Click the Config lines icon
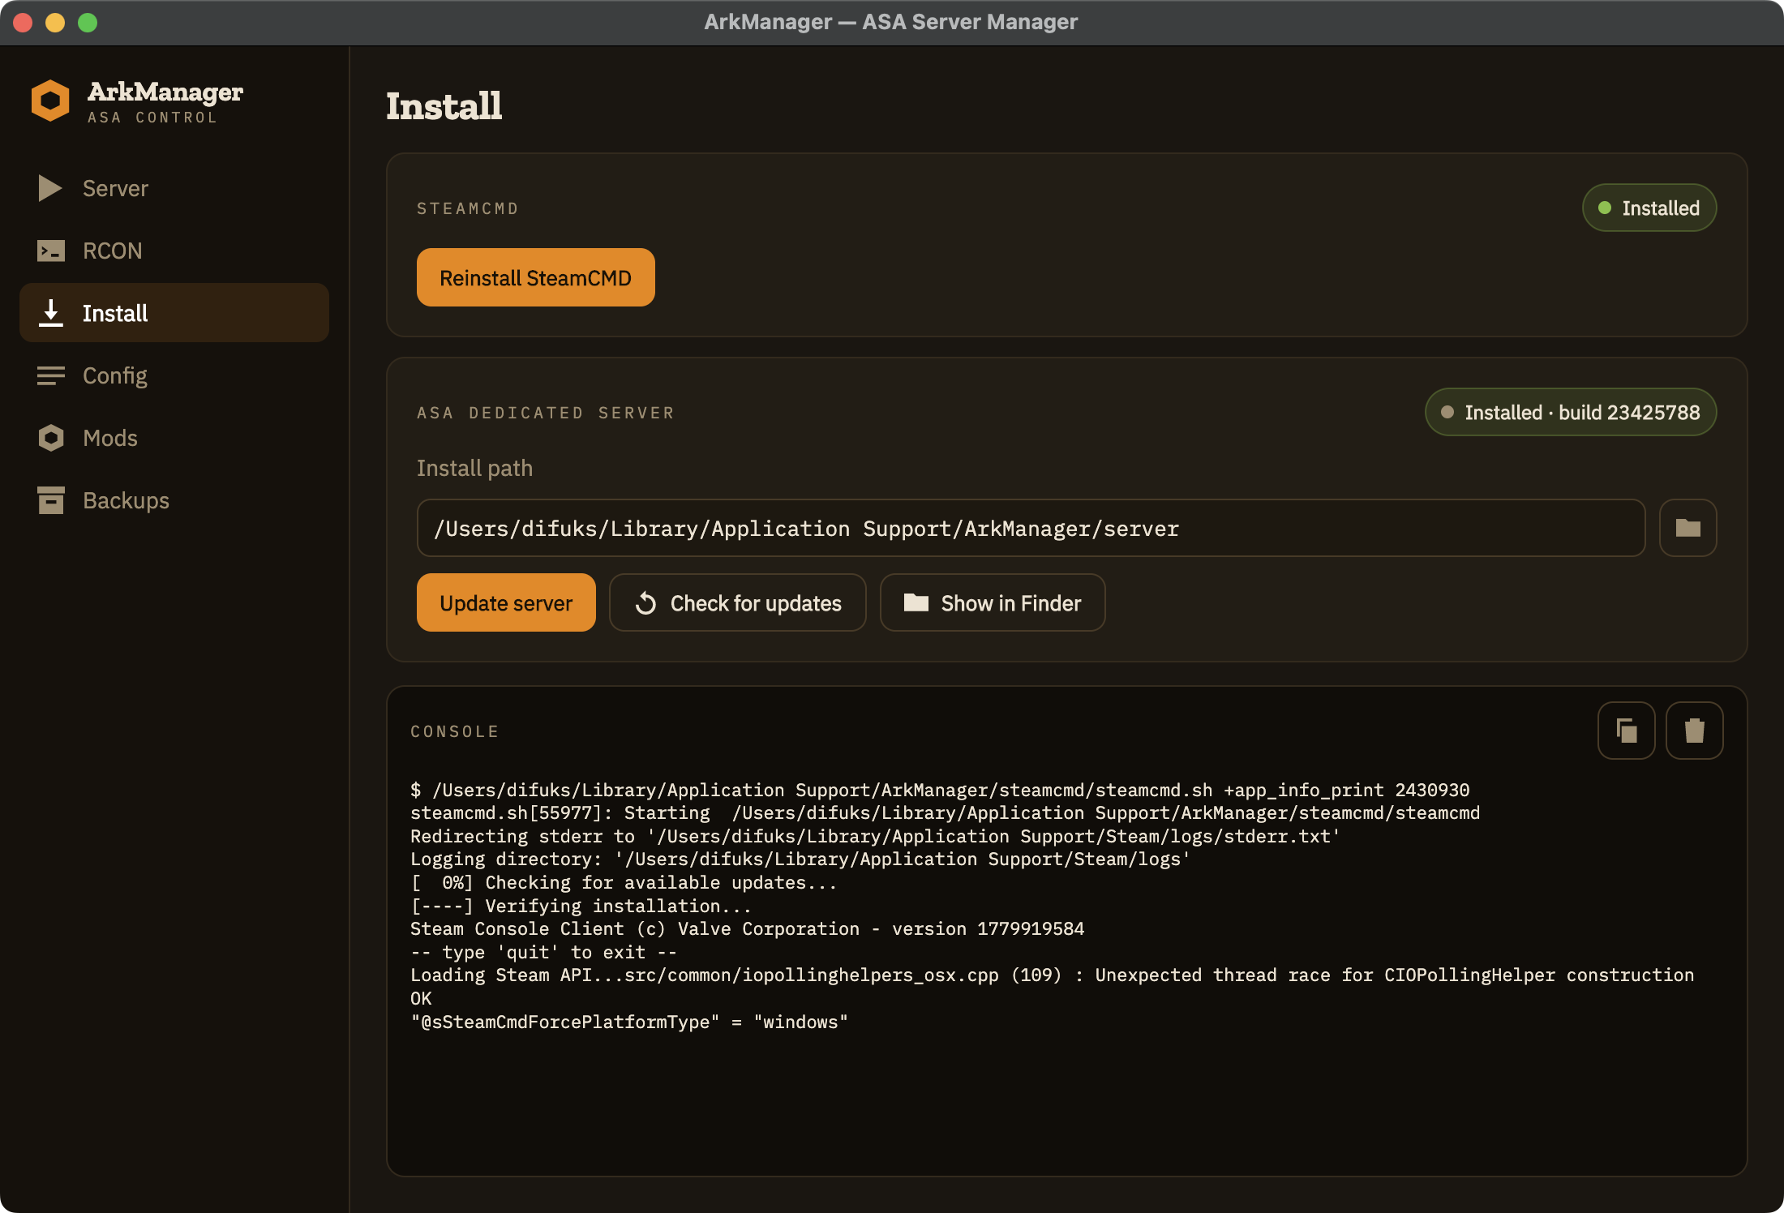This screenshot has height=1213, width=1784. 51,375
